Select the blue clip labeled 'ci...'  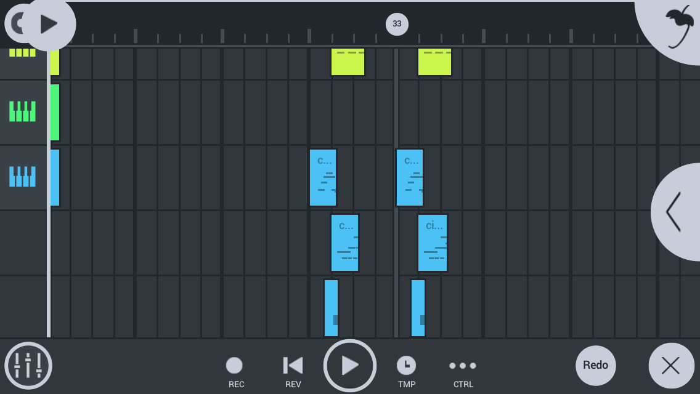[x=432, y=243]
